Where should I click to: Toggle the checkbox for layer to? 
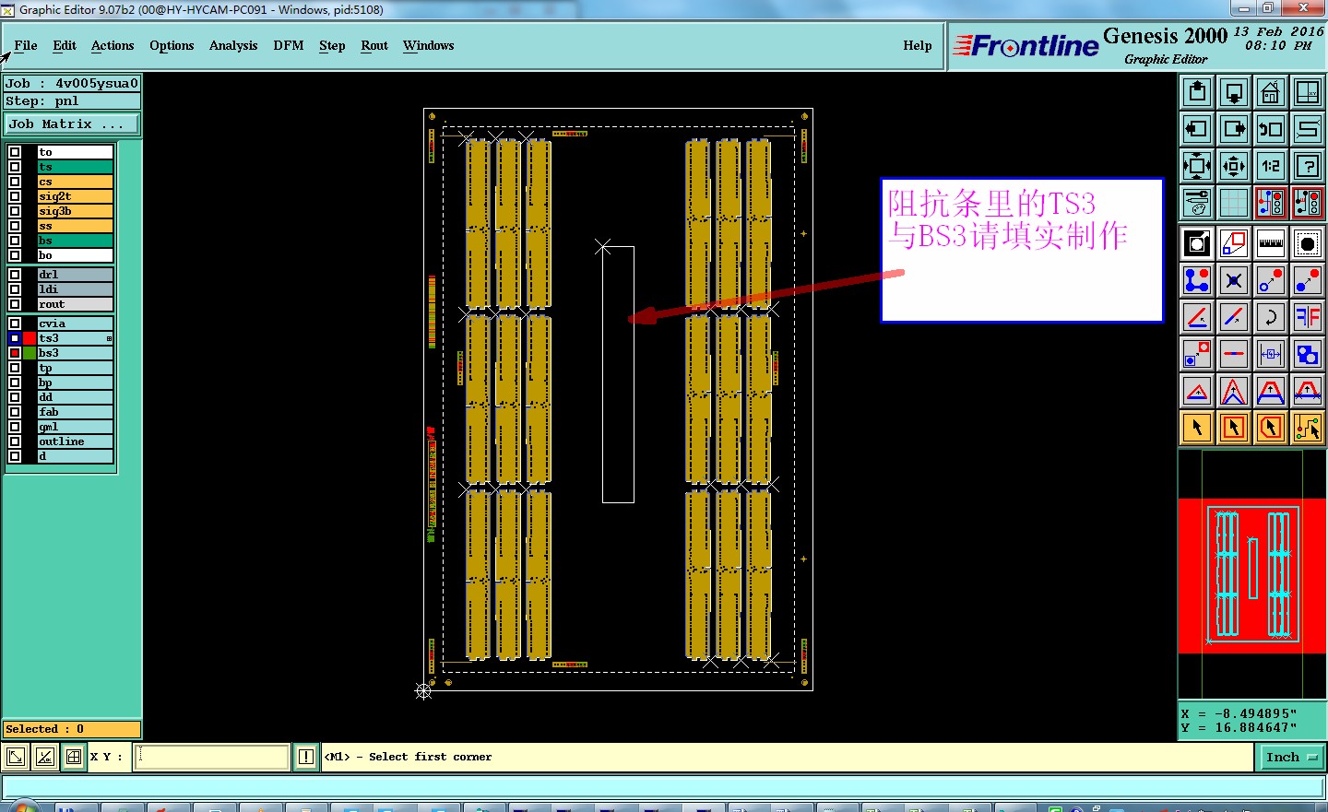15,152
